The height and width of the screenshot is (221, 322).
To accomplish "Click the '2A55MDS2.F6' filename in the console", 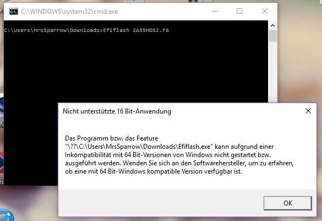I will (x=151, y=30).
